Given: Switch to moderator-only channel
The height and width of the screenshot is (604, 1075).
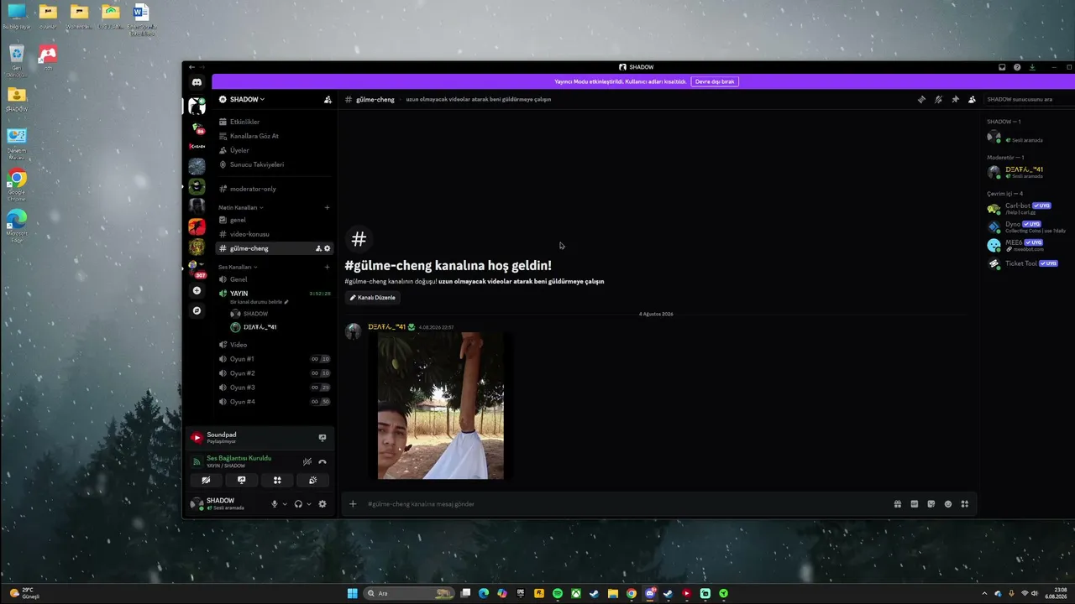Looking at the screenshot, I should click(275, 189).
